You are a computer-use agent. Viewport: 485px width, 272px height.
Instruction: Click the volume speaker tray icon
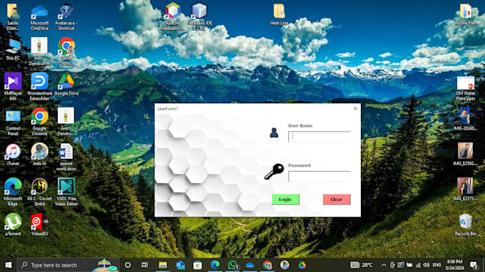coord(427,265)
